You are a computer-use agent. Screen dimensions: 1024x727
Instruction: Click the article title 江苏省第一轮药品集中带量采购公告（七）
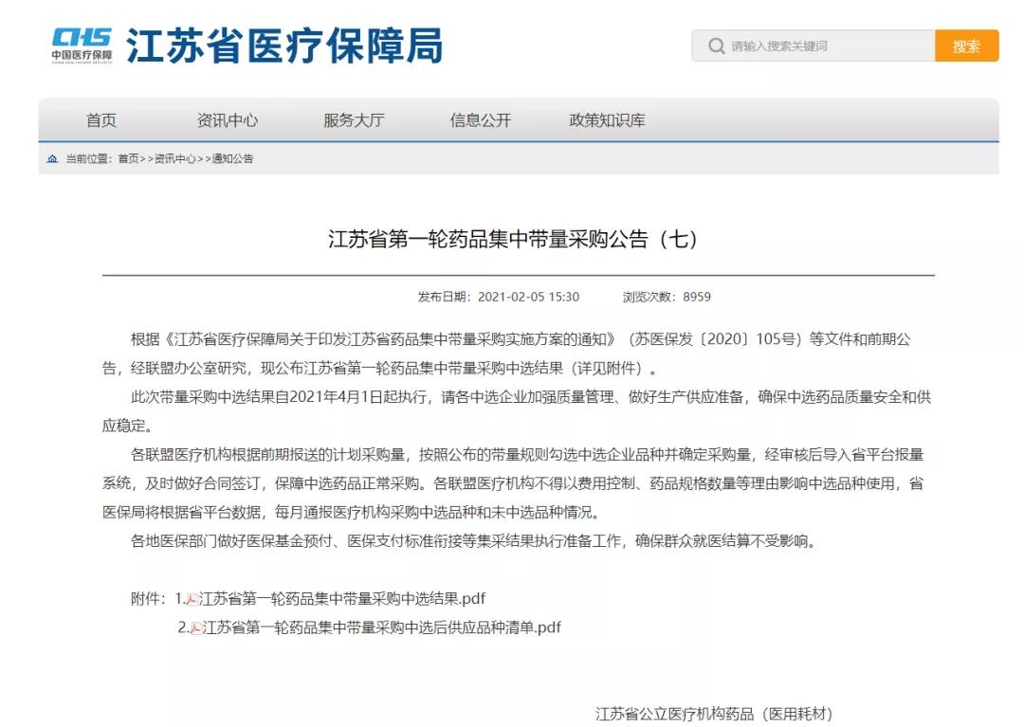[513, 239]
